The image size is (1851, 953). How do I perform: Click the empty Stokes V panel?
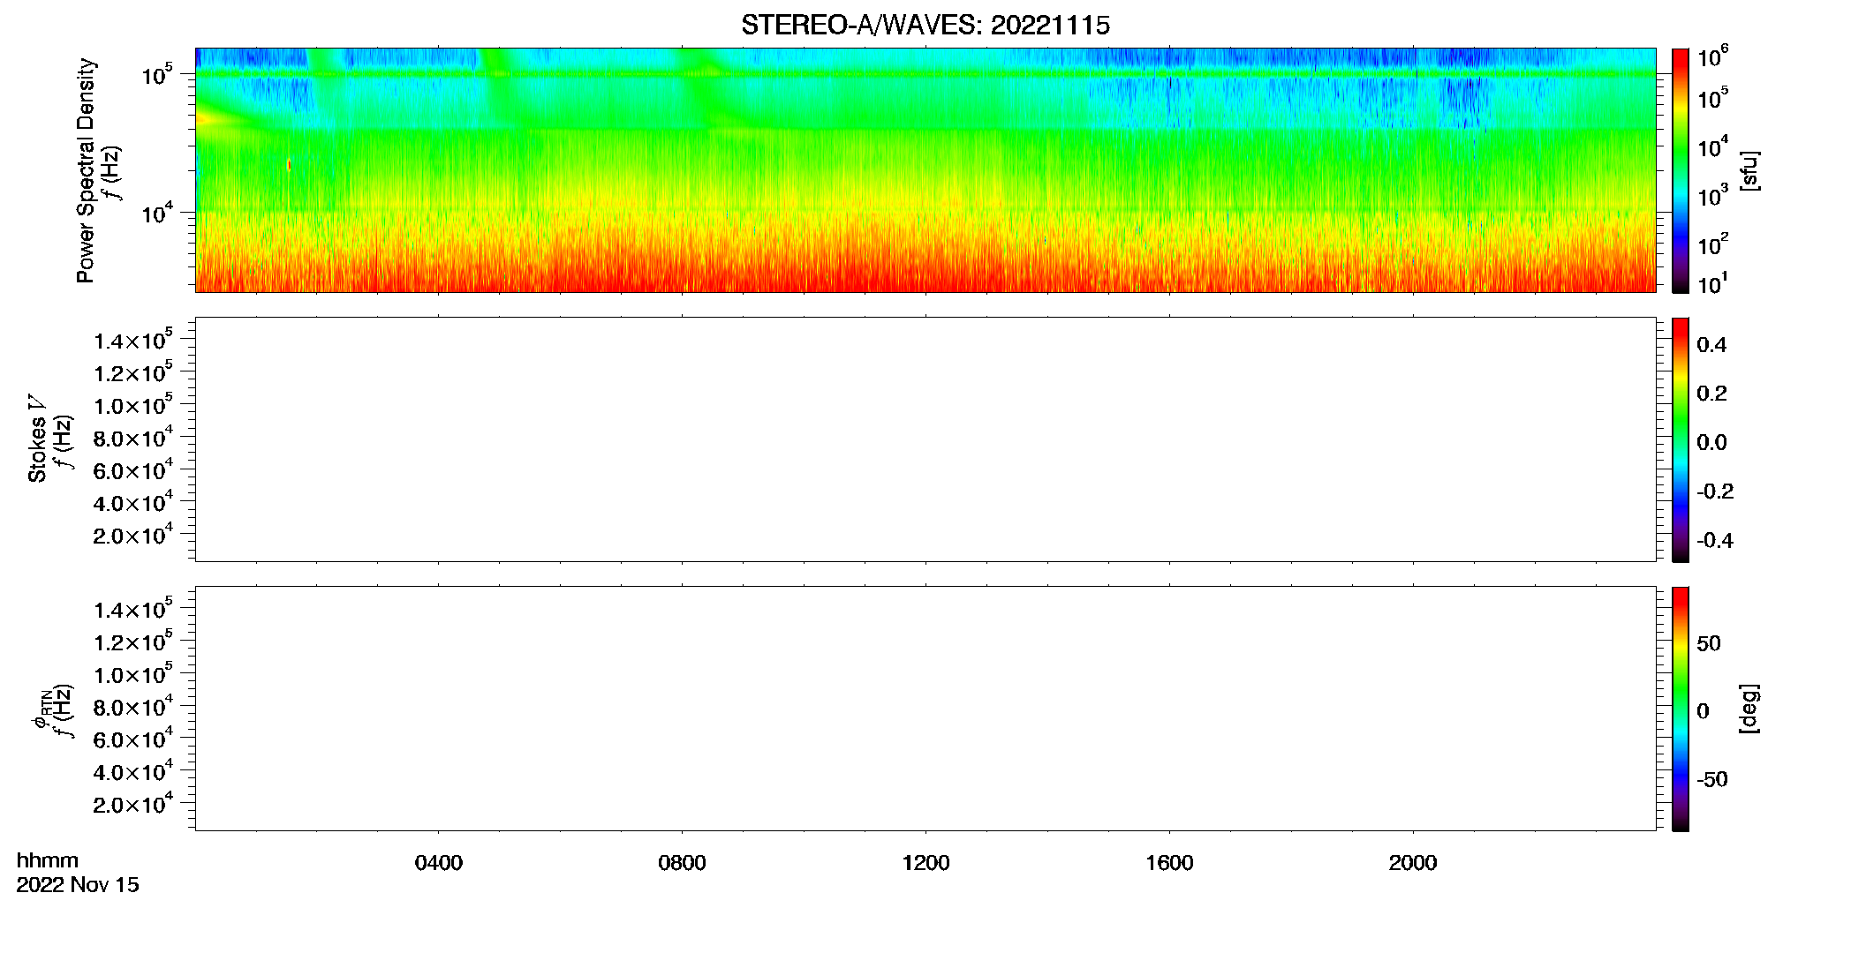[x=925, y=439]
